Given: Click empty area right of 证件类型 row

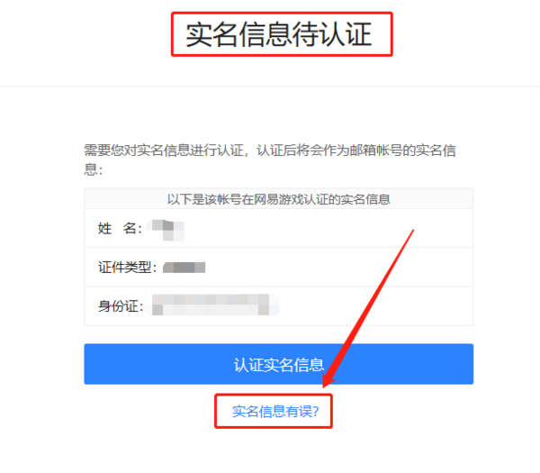Looking at the screenshot, I should [339, 268].
